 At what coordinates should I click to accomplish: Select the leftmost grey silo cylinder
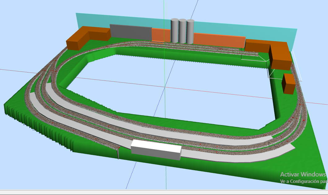(x=174, y=31)
